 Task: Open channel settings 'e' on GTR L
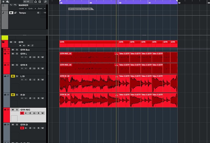click(30, 57)
